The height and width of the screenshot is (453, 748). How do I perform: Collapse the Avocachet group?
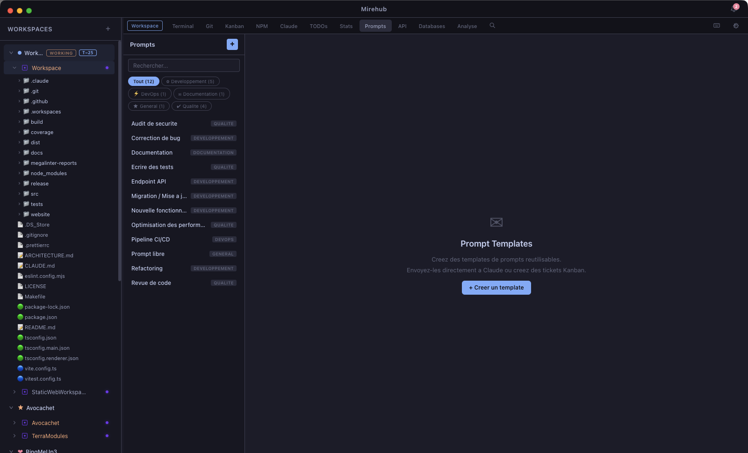(x=11, y=408)
